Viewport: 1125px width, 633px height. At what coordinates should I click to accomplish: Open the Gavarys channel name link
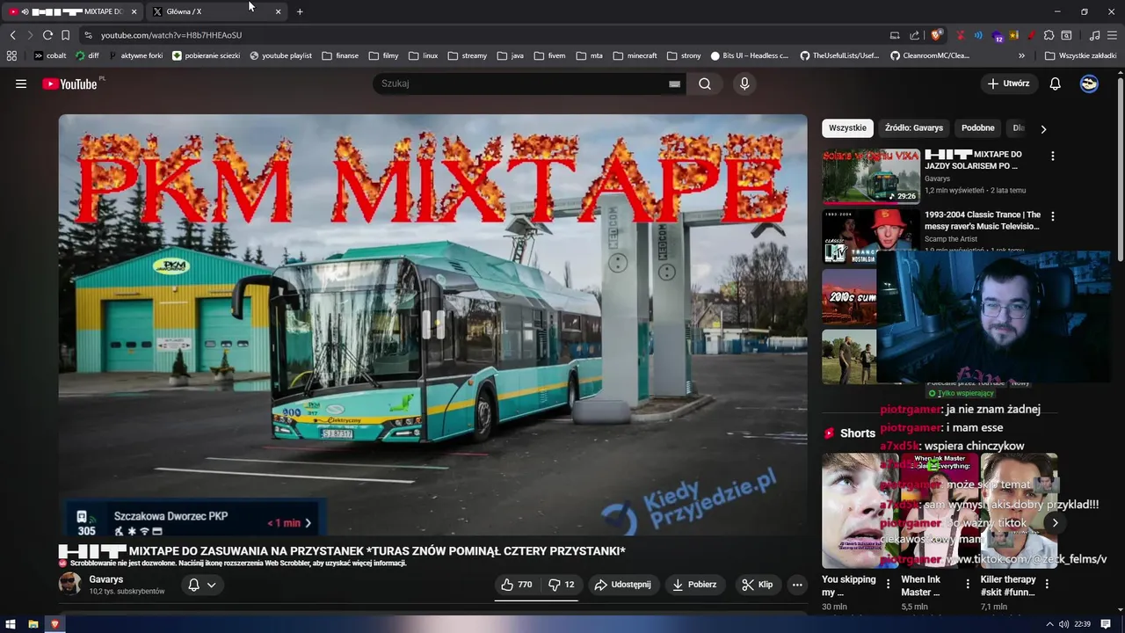106,579
